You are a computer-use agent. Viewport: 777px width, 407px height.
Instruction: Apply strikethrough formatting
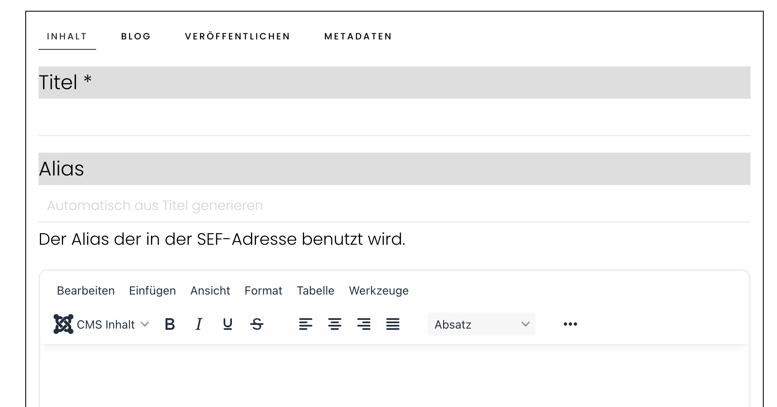point(257,324)
